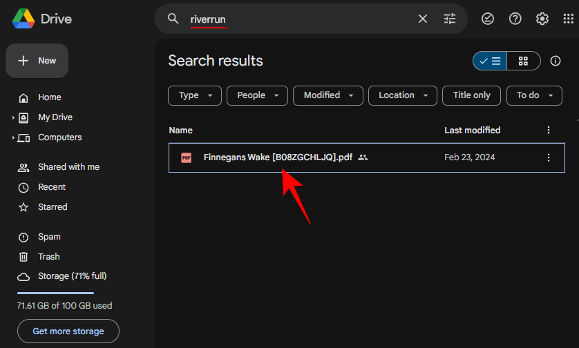Open Starred items
Viewport: 579px width, 348px height.
tap(53, 207)
